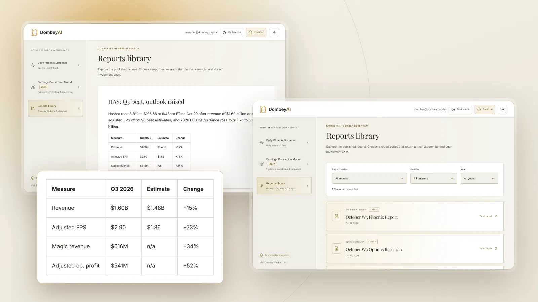538x302 pixels.
Task: Click the "Adjusted op. profit" cell in the enlarged table
Action: point(76,266)
